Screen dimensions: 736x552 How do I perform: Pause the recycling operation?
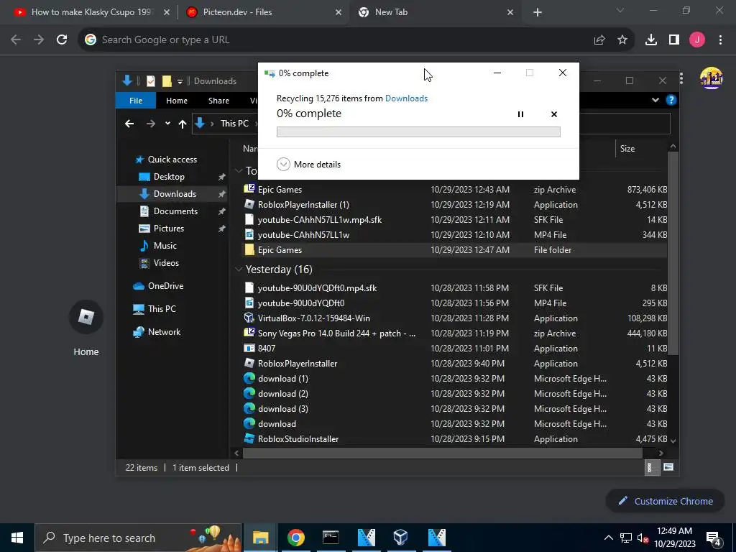[520, 114]
